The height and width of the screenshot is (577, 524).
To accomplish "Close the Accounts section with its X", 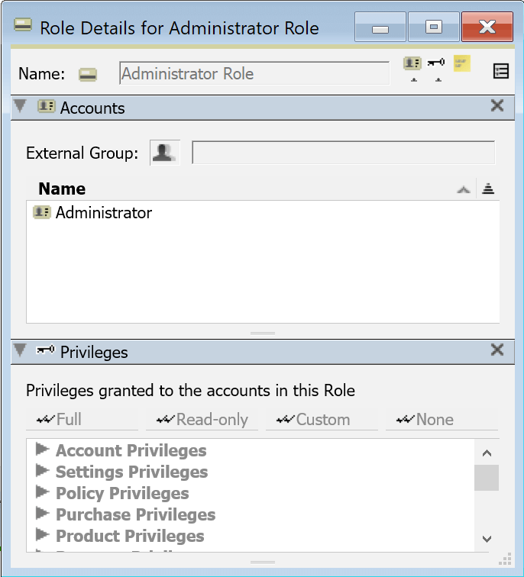I will click(497, 106).
